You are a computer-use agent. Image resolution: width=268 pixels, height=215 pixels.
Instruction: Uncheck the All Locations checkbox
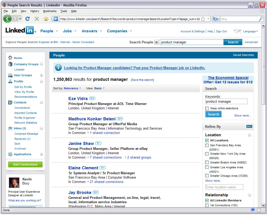(x=207, y=140)
